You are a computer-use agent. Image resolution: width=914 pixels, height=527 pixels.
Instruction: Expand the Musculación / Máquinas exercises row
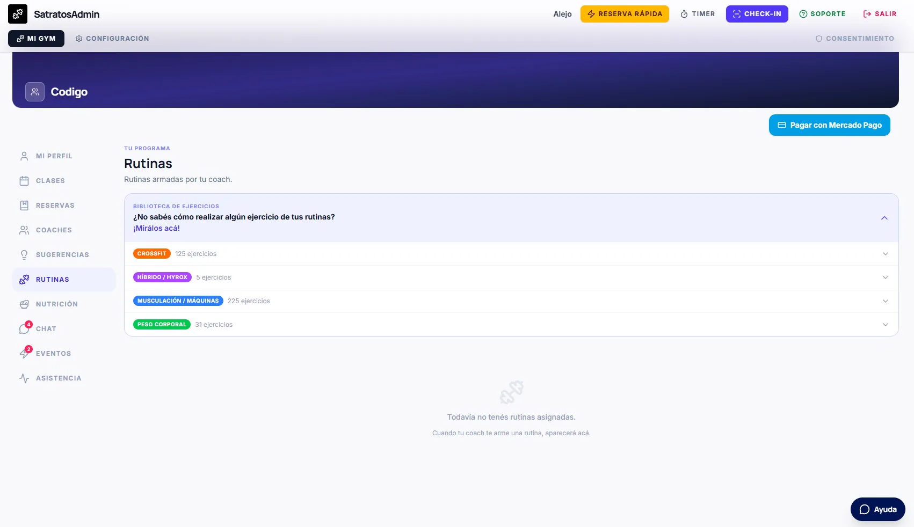[511, 301]
